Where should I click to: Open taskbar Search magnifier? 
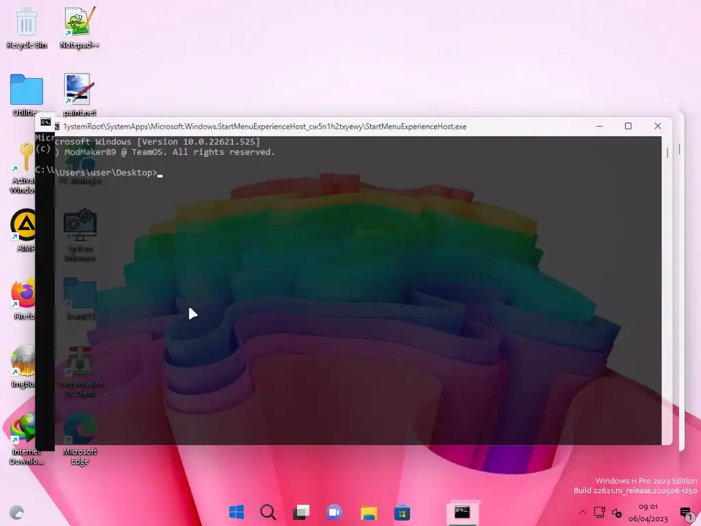[268, 512]
